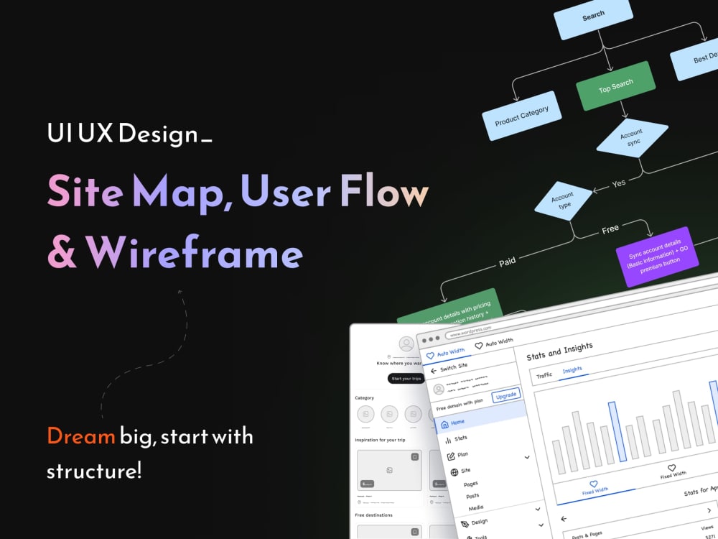Select the purple Sync account details node
This screenshot has height=539, width=718.
click(657, 257)
